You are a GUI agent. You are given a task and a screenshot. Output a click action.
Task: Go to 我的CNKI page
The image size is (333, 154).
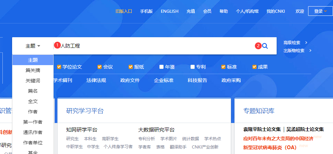(276, 11)
